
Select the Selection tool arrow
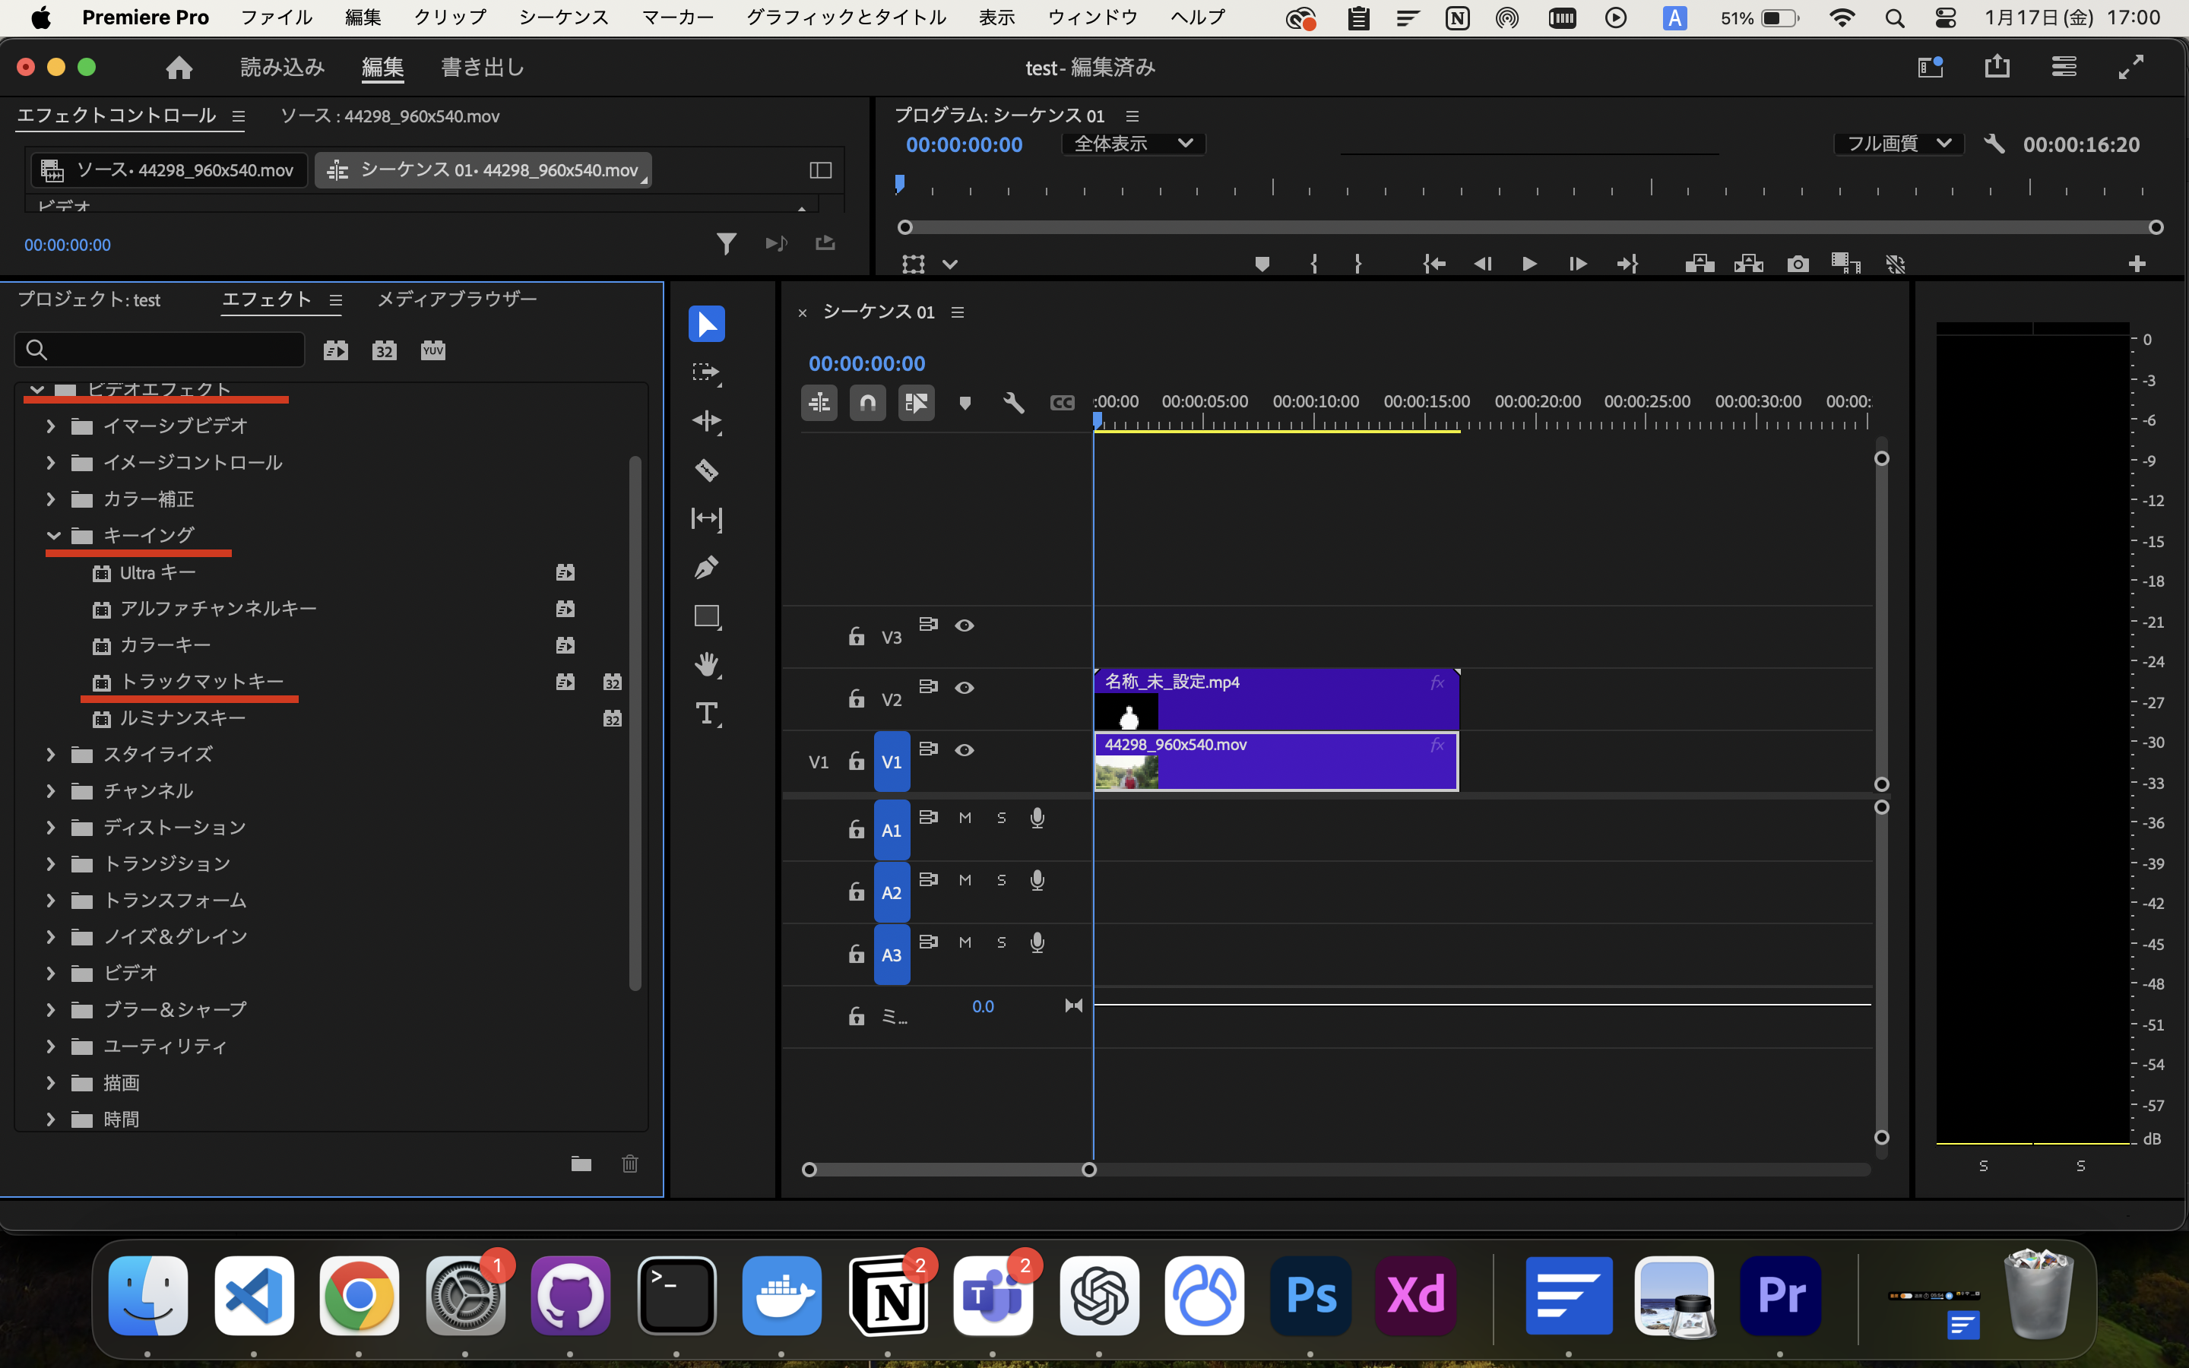(706, 324)
